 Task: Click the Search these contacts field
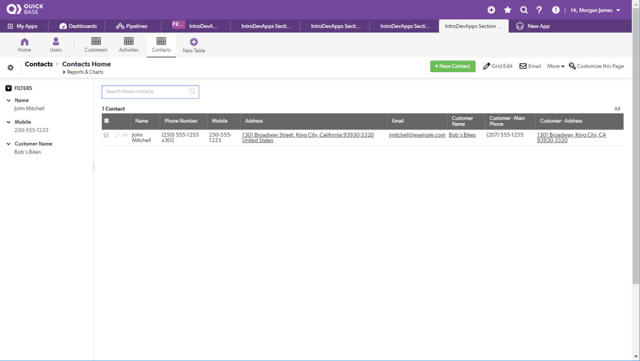[x=145, y=92]
